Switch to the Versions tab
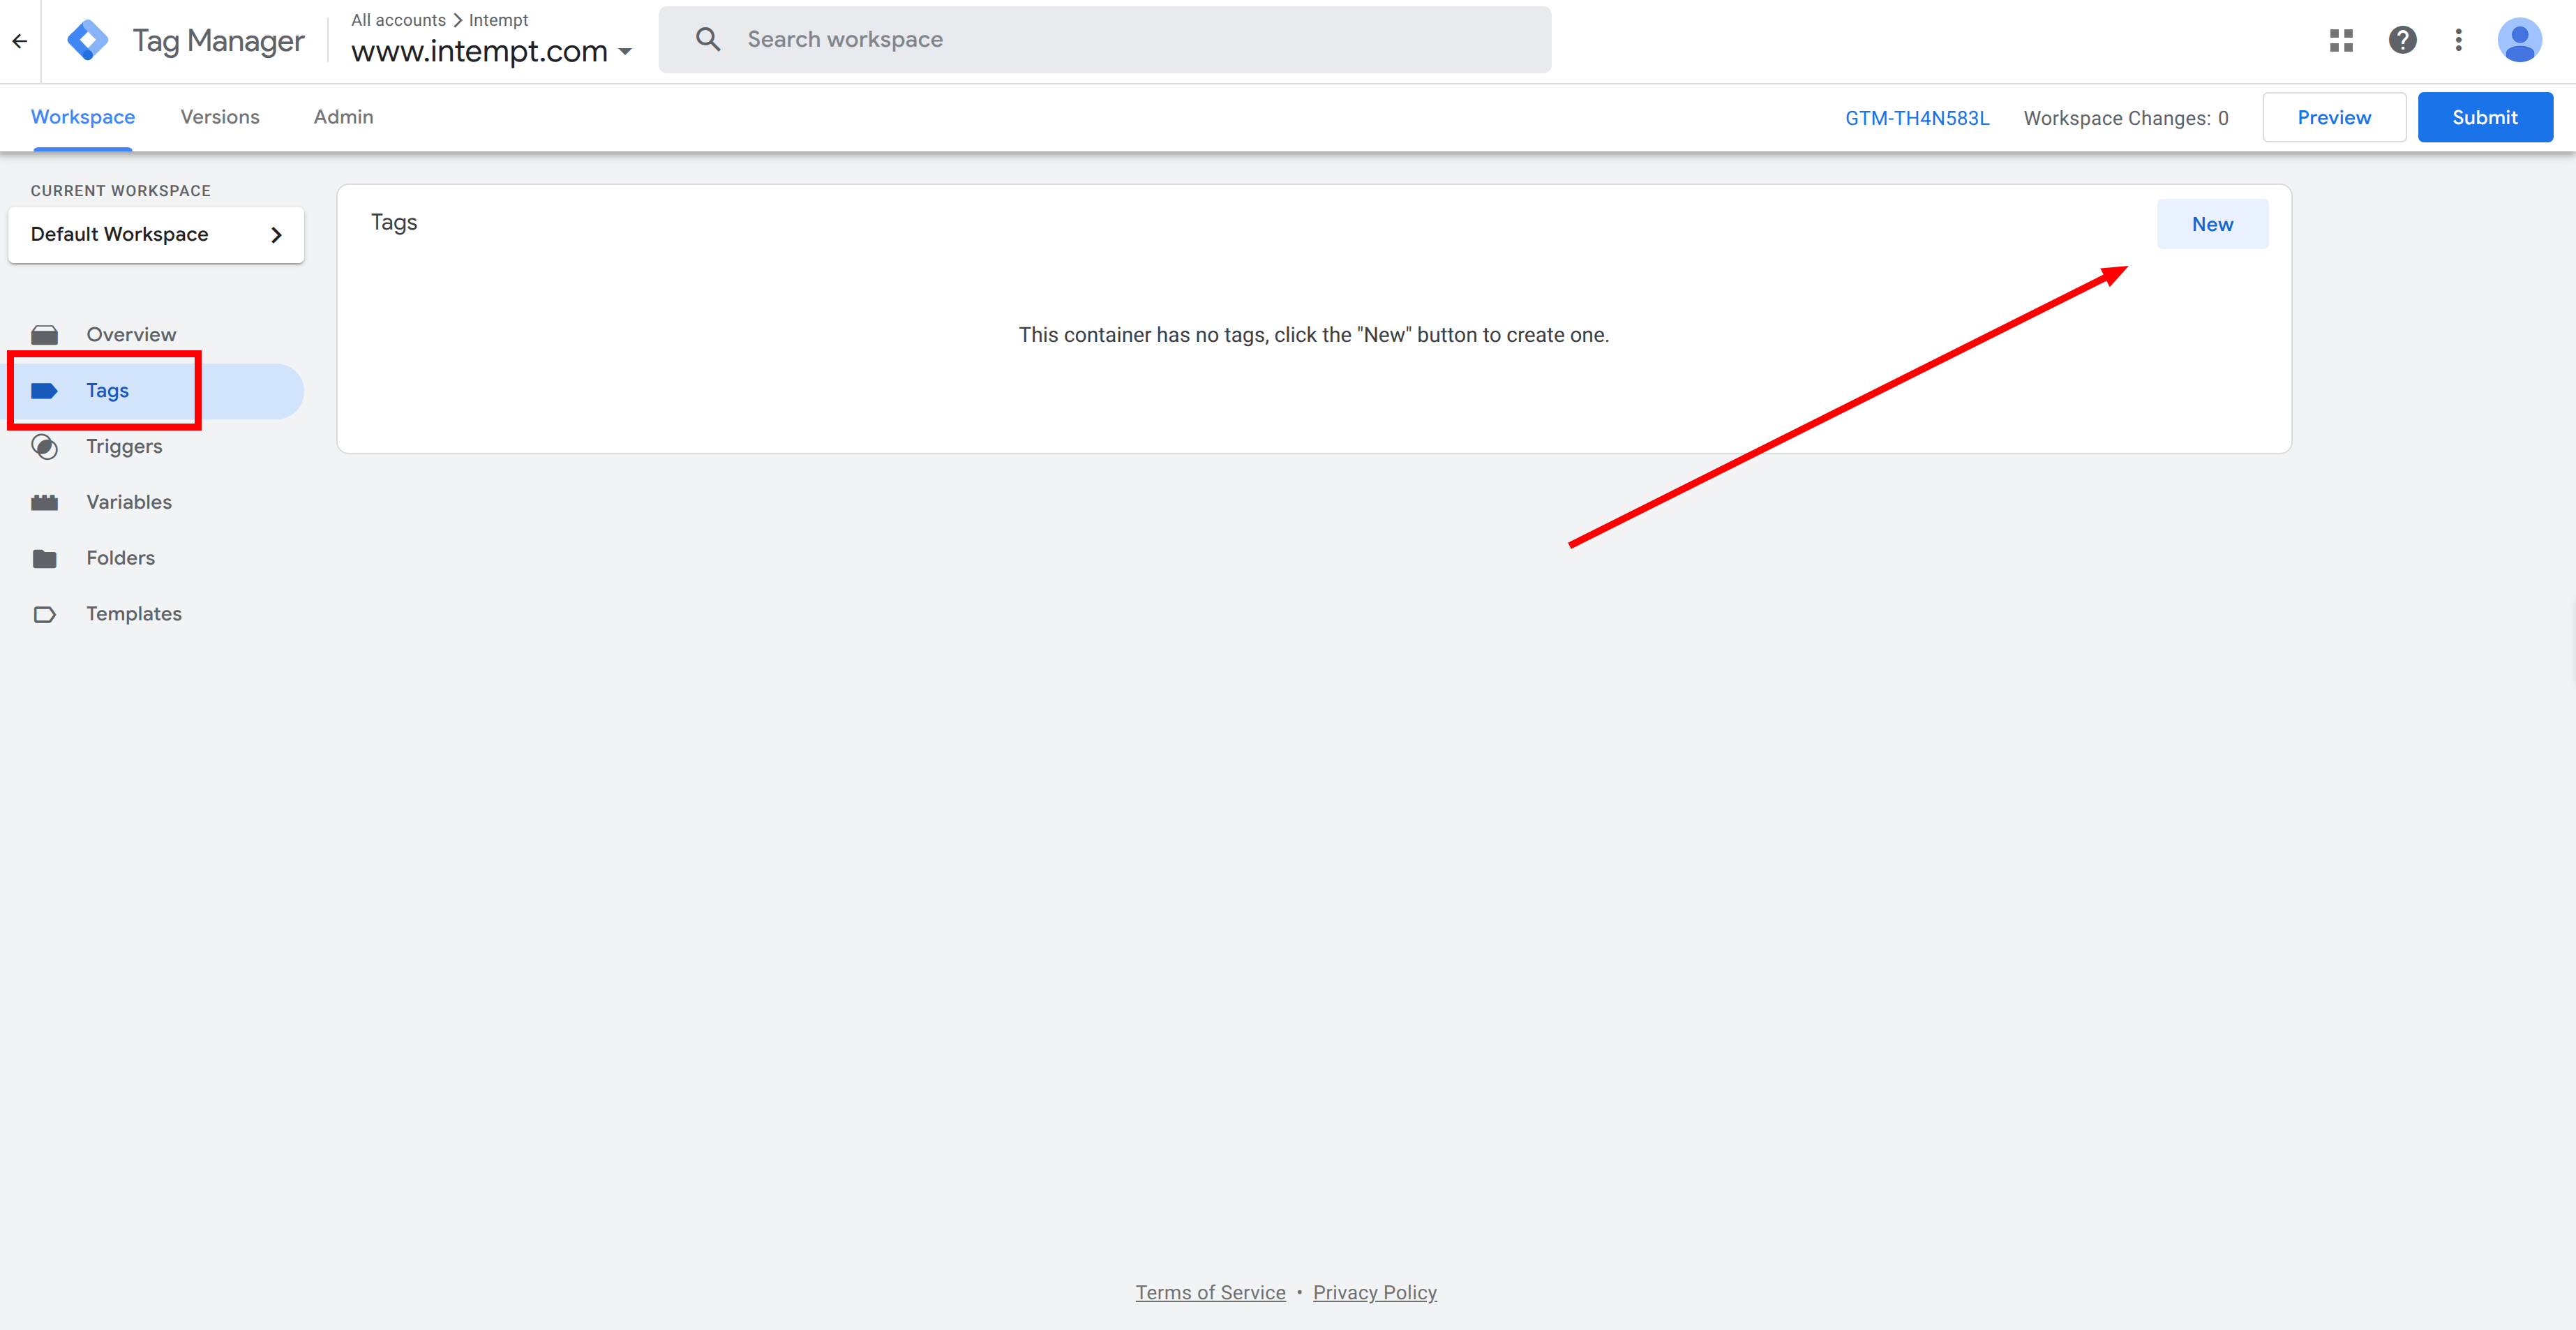Viewport: 2576px width, 1330px height. pyautogui.click(x=220, y=117)
